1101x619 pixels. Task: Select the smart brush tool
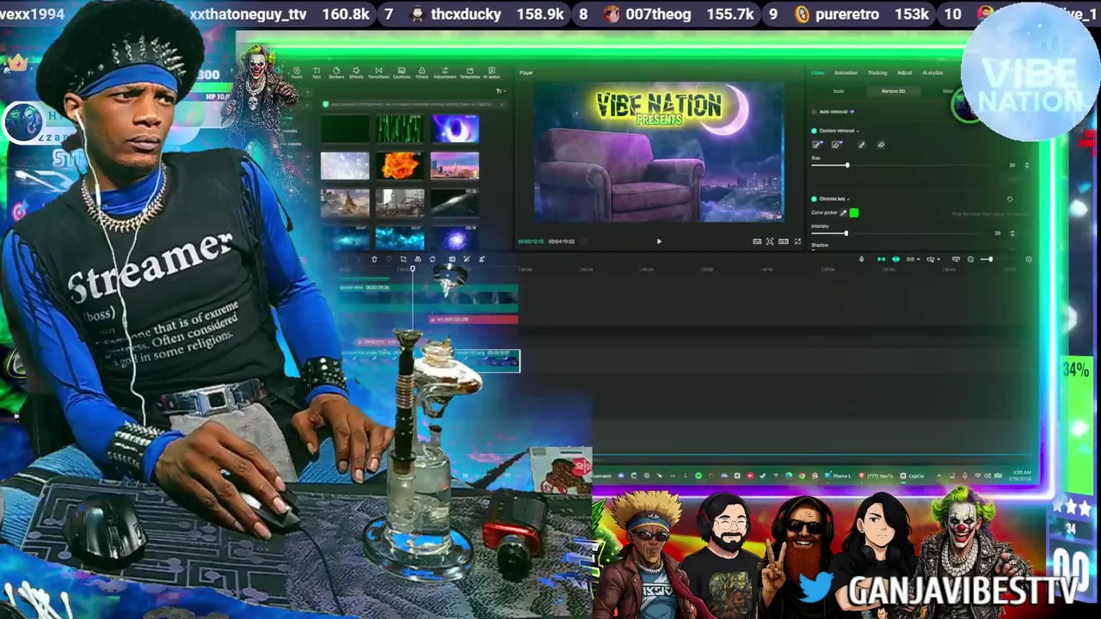[x=817, y=144]
